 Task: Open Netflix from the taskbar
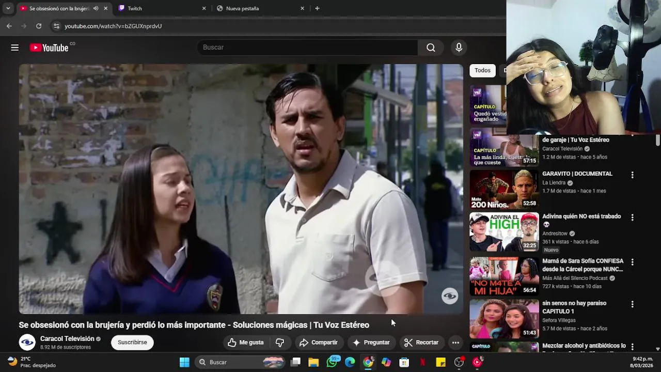click(422, 362)
